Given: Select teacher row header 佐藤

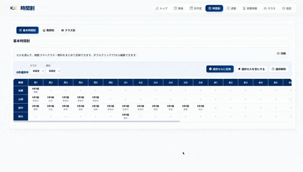Looking at the screenshot, I should 21,90.
